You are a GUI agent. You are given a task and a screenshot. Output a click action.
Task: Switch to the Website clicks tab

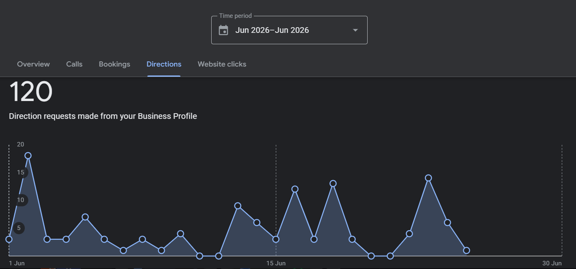tap(222, 64)
